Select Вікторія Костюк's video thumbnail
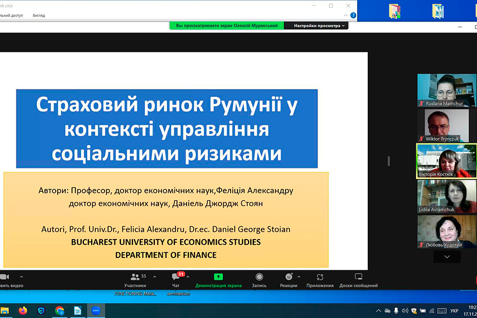Screen dimensions: 477x318 pos(446,161)
